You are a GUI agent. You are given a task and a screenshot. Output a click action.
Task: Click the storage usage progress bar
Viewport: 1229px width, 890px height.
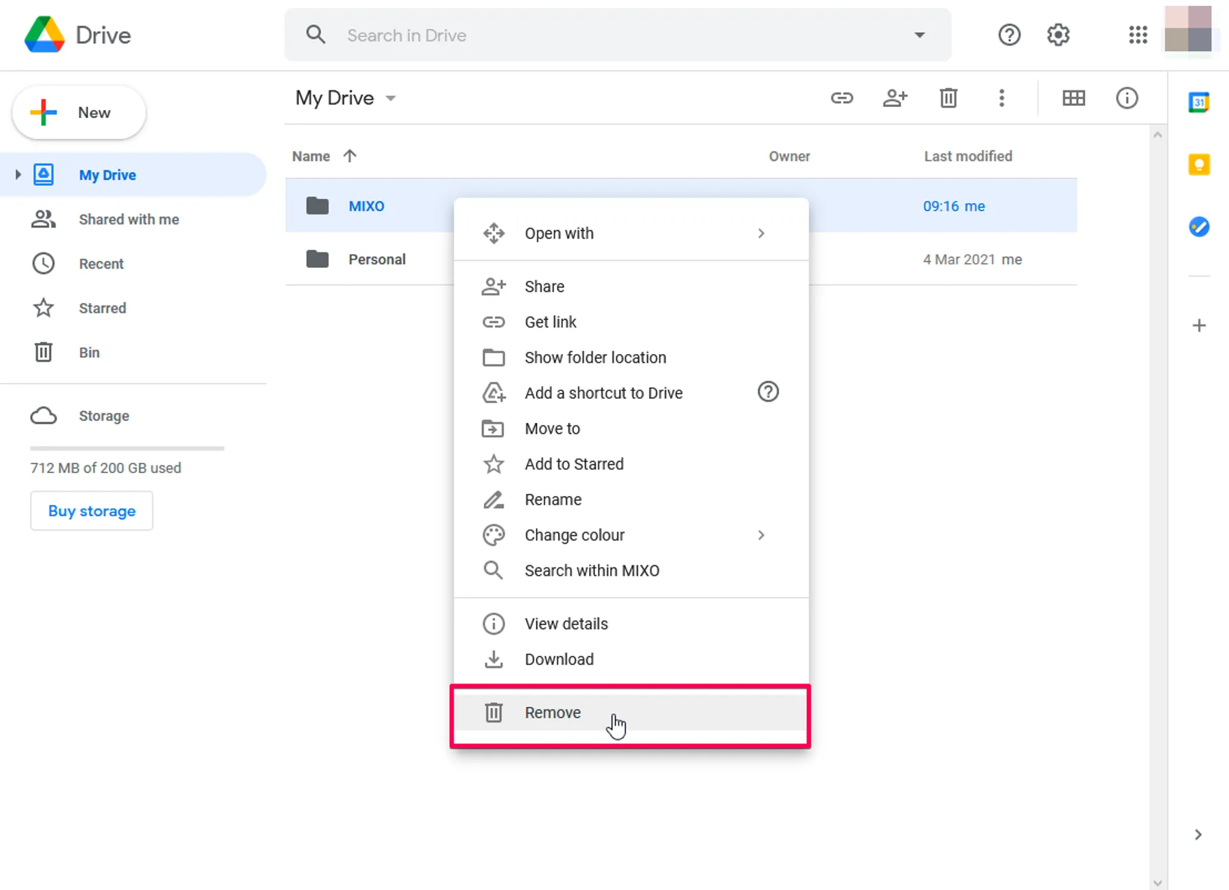(127, 448)
